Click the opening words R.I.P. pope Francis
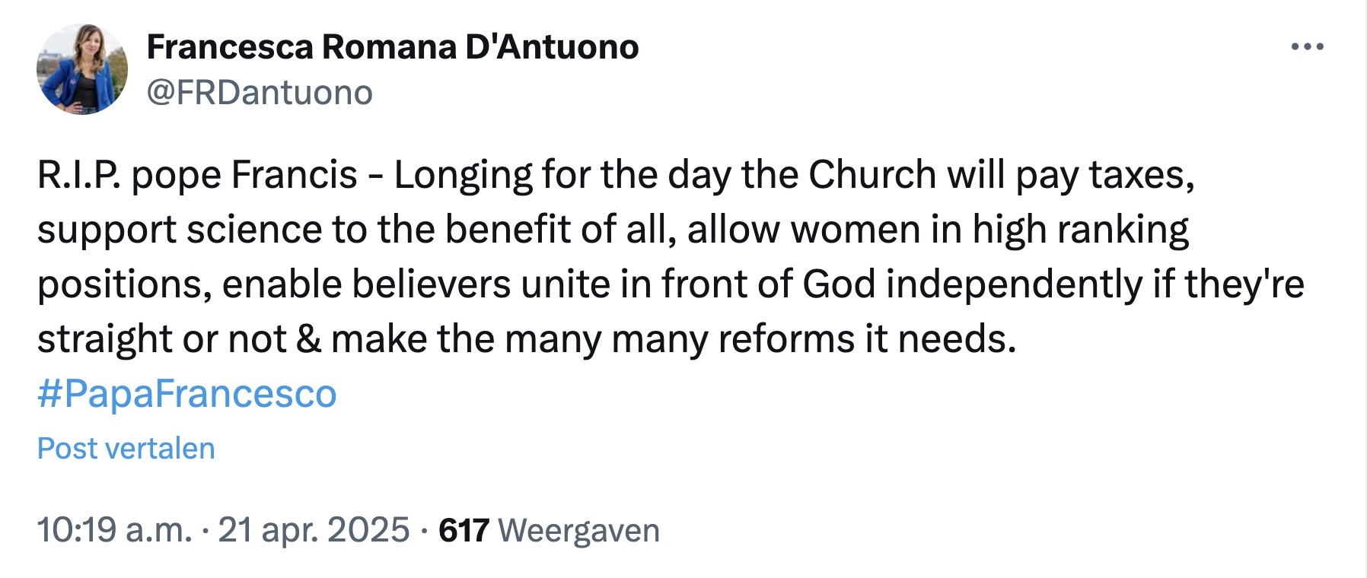This screenshot has width=1367, height=578. (x=197, y=175)
